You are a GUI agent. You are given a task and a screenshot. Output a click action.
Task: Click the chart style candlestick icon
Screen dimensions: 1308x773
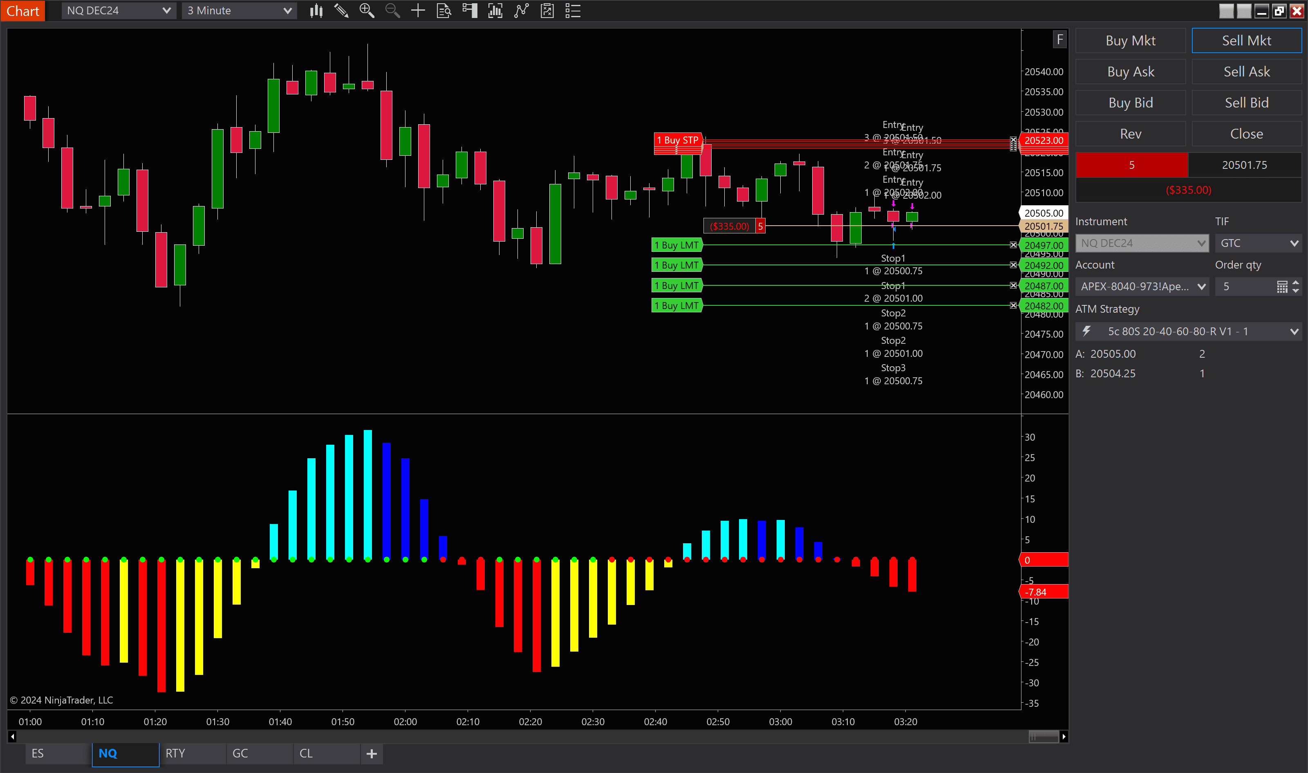point(316,10)
